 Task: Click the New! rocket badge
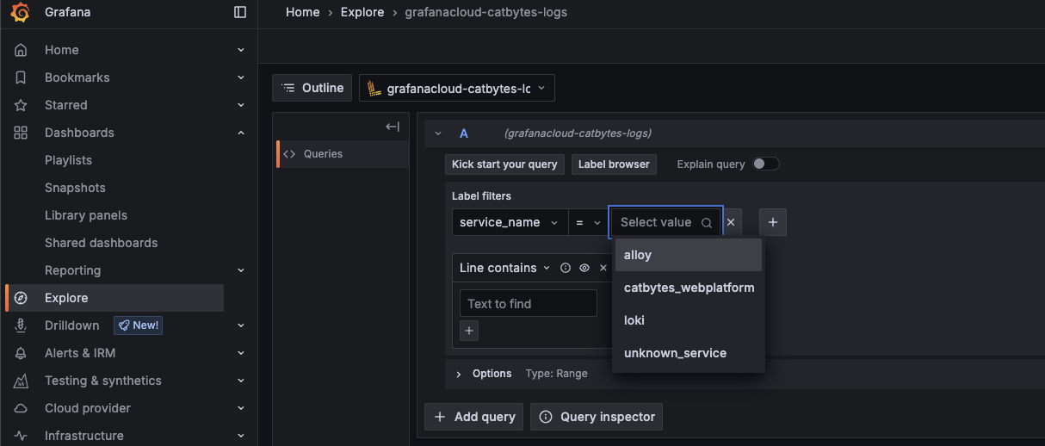[x=138, y=325]
